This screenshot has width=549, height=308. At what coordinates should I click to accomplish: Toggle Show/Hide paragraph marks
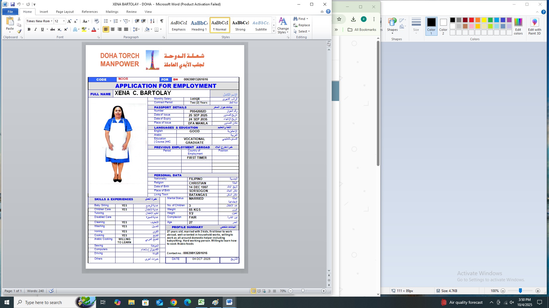pos(162,21)
